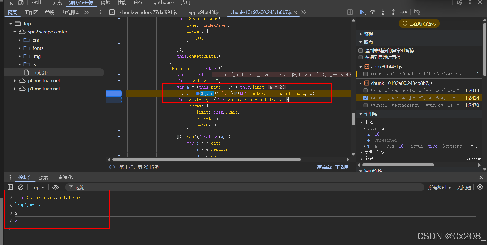Viewport: 487px width, 245px height.
Task: Toggle the device toolbar icon
Action: (21, 3)
